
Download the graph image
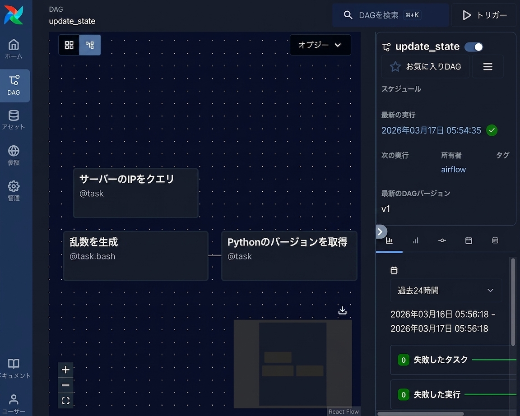coord(343,310)
